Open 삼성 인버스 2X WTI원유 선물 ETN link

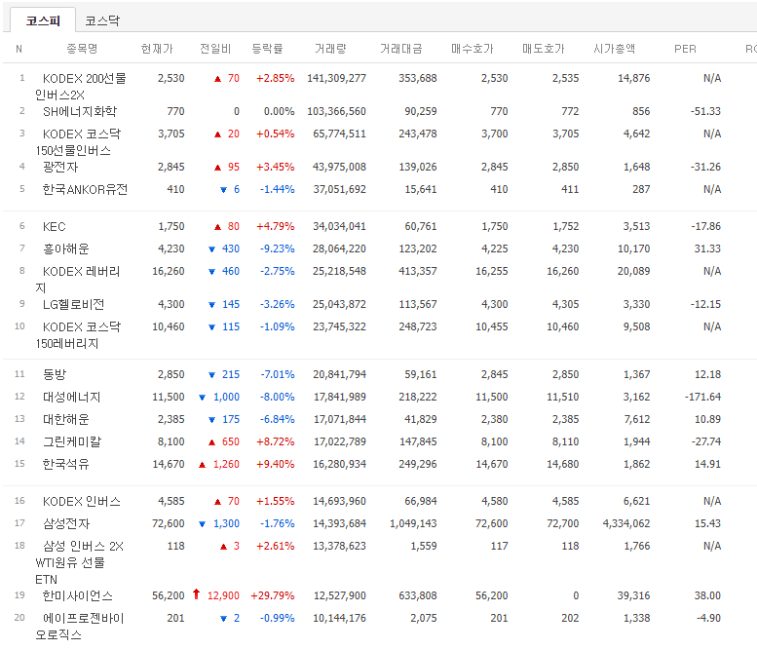tap(79, 562)
